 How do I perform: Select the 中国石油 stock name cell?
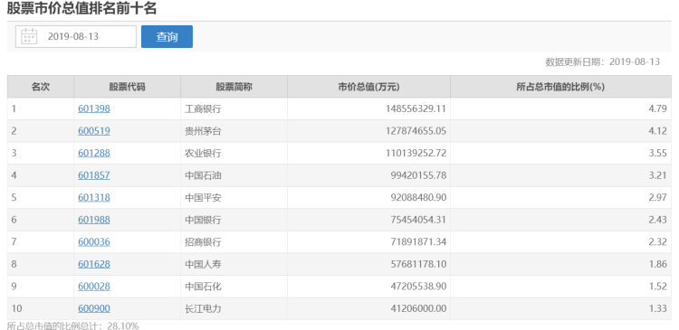(234, 175)
